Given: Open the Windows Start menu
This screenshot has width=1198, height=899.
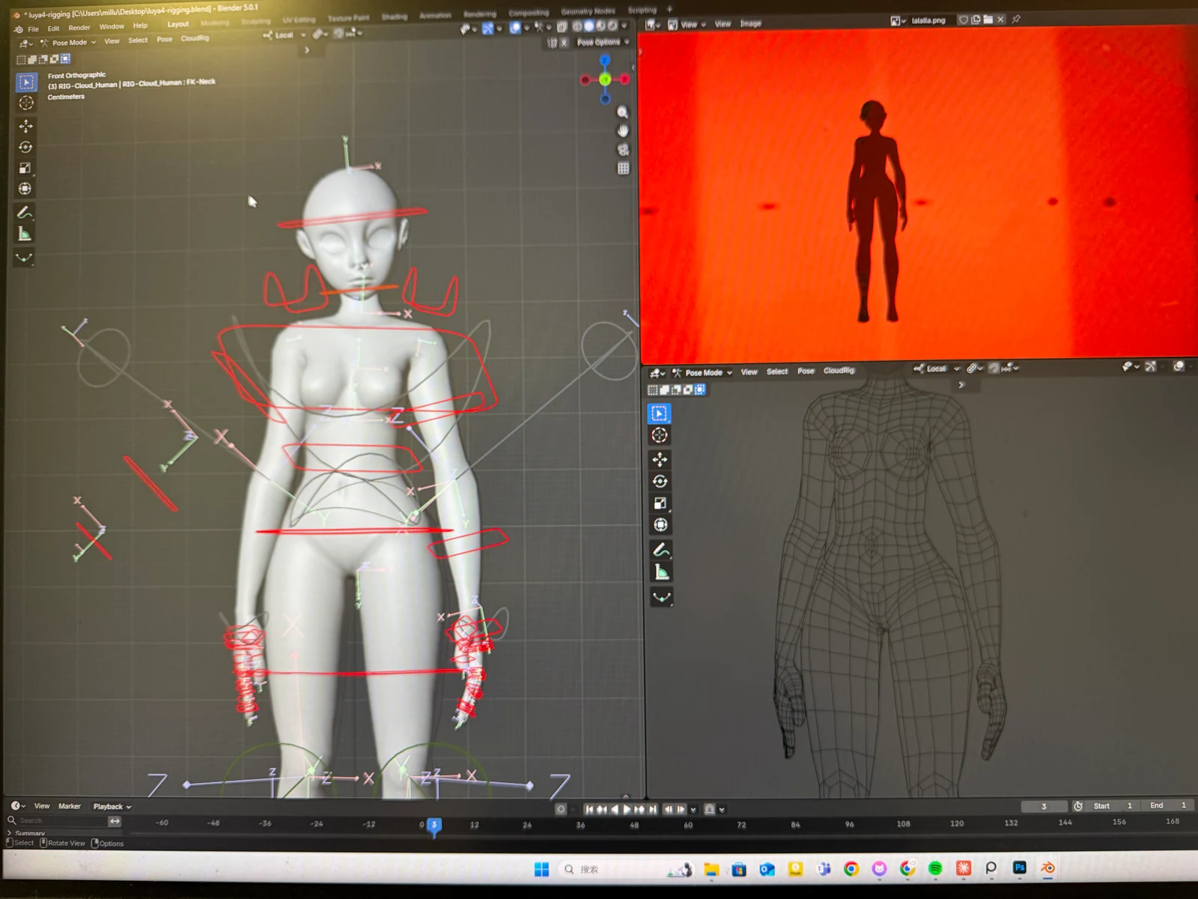Looking at the screenshot, I should coord(541,869).
